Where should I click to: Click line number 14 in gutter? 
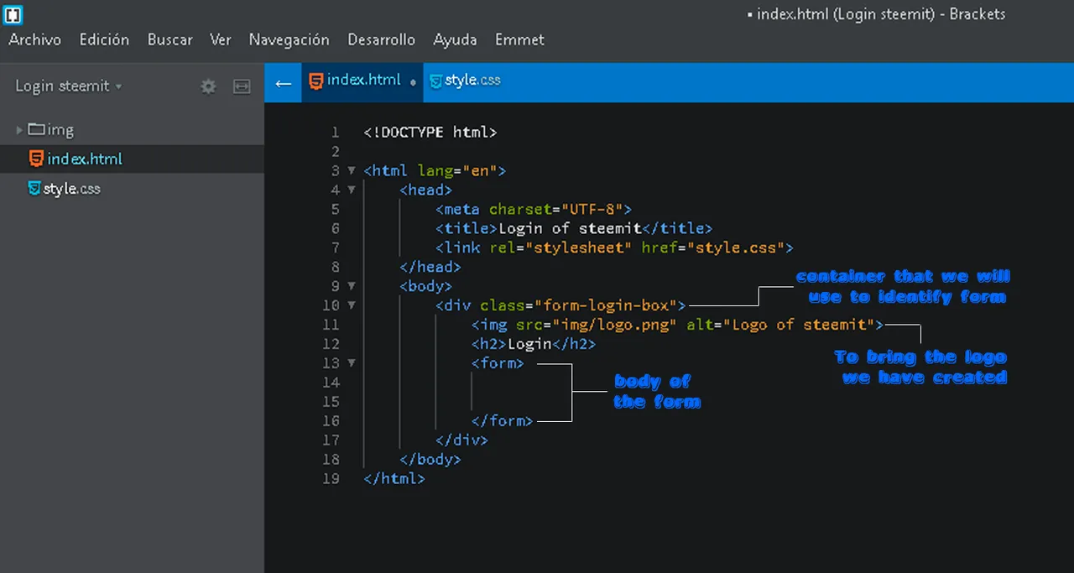[331, 383]
